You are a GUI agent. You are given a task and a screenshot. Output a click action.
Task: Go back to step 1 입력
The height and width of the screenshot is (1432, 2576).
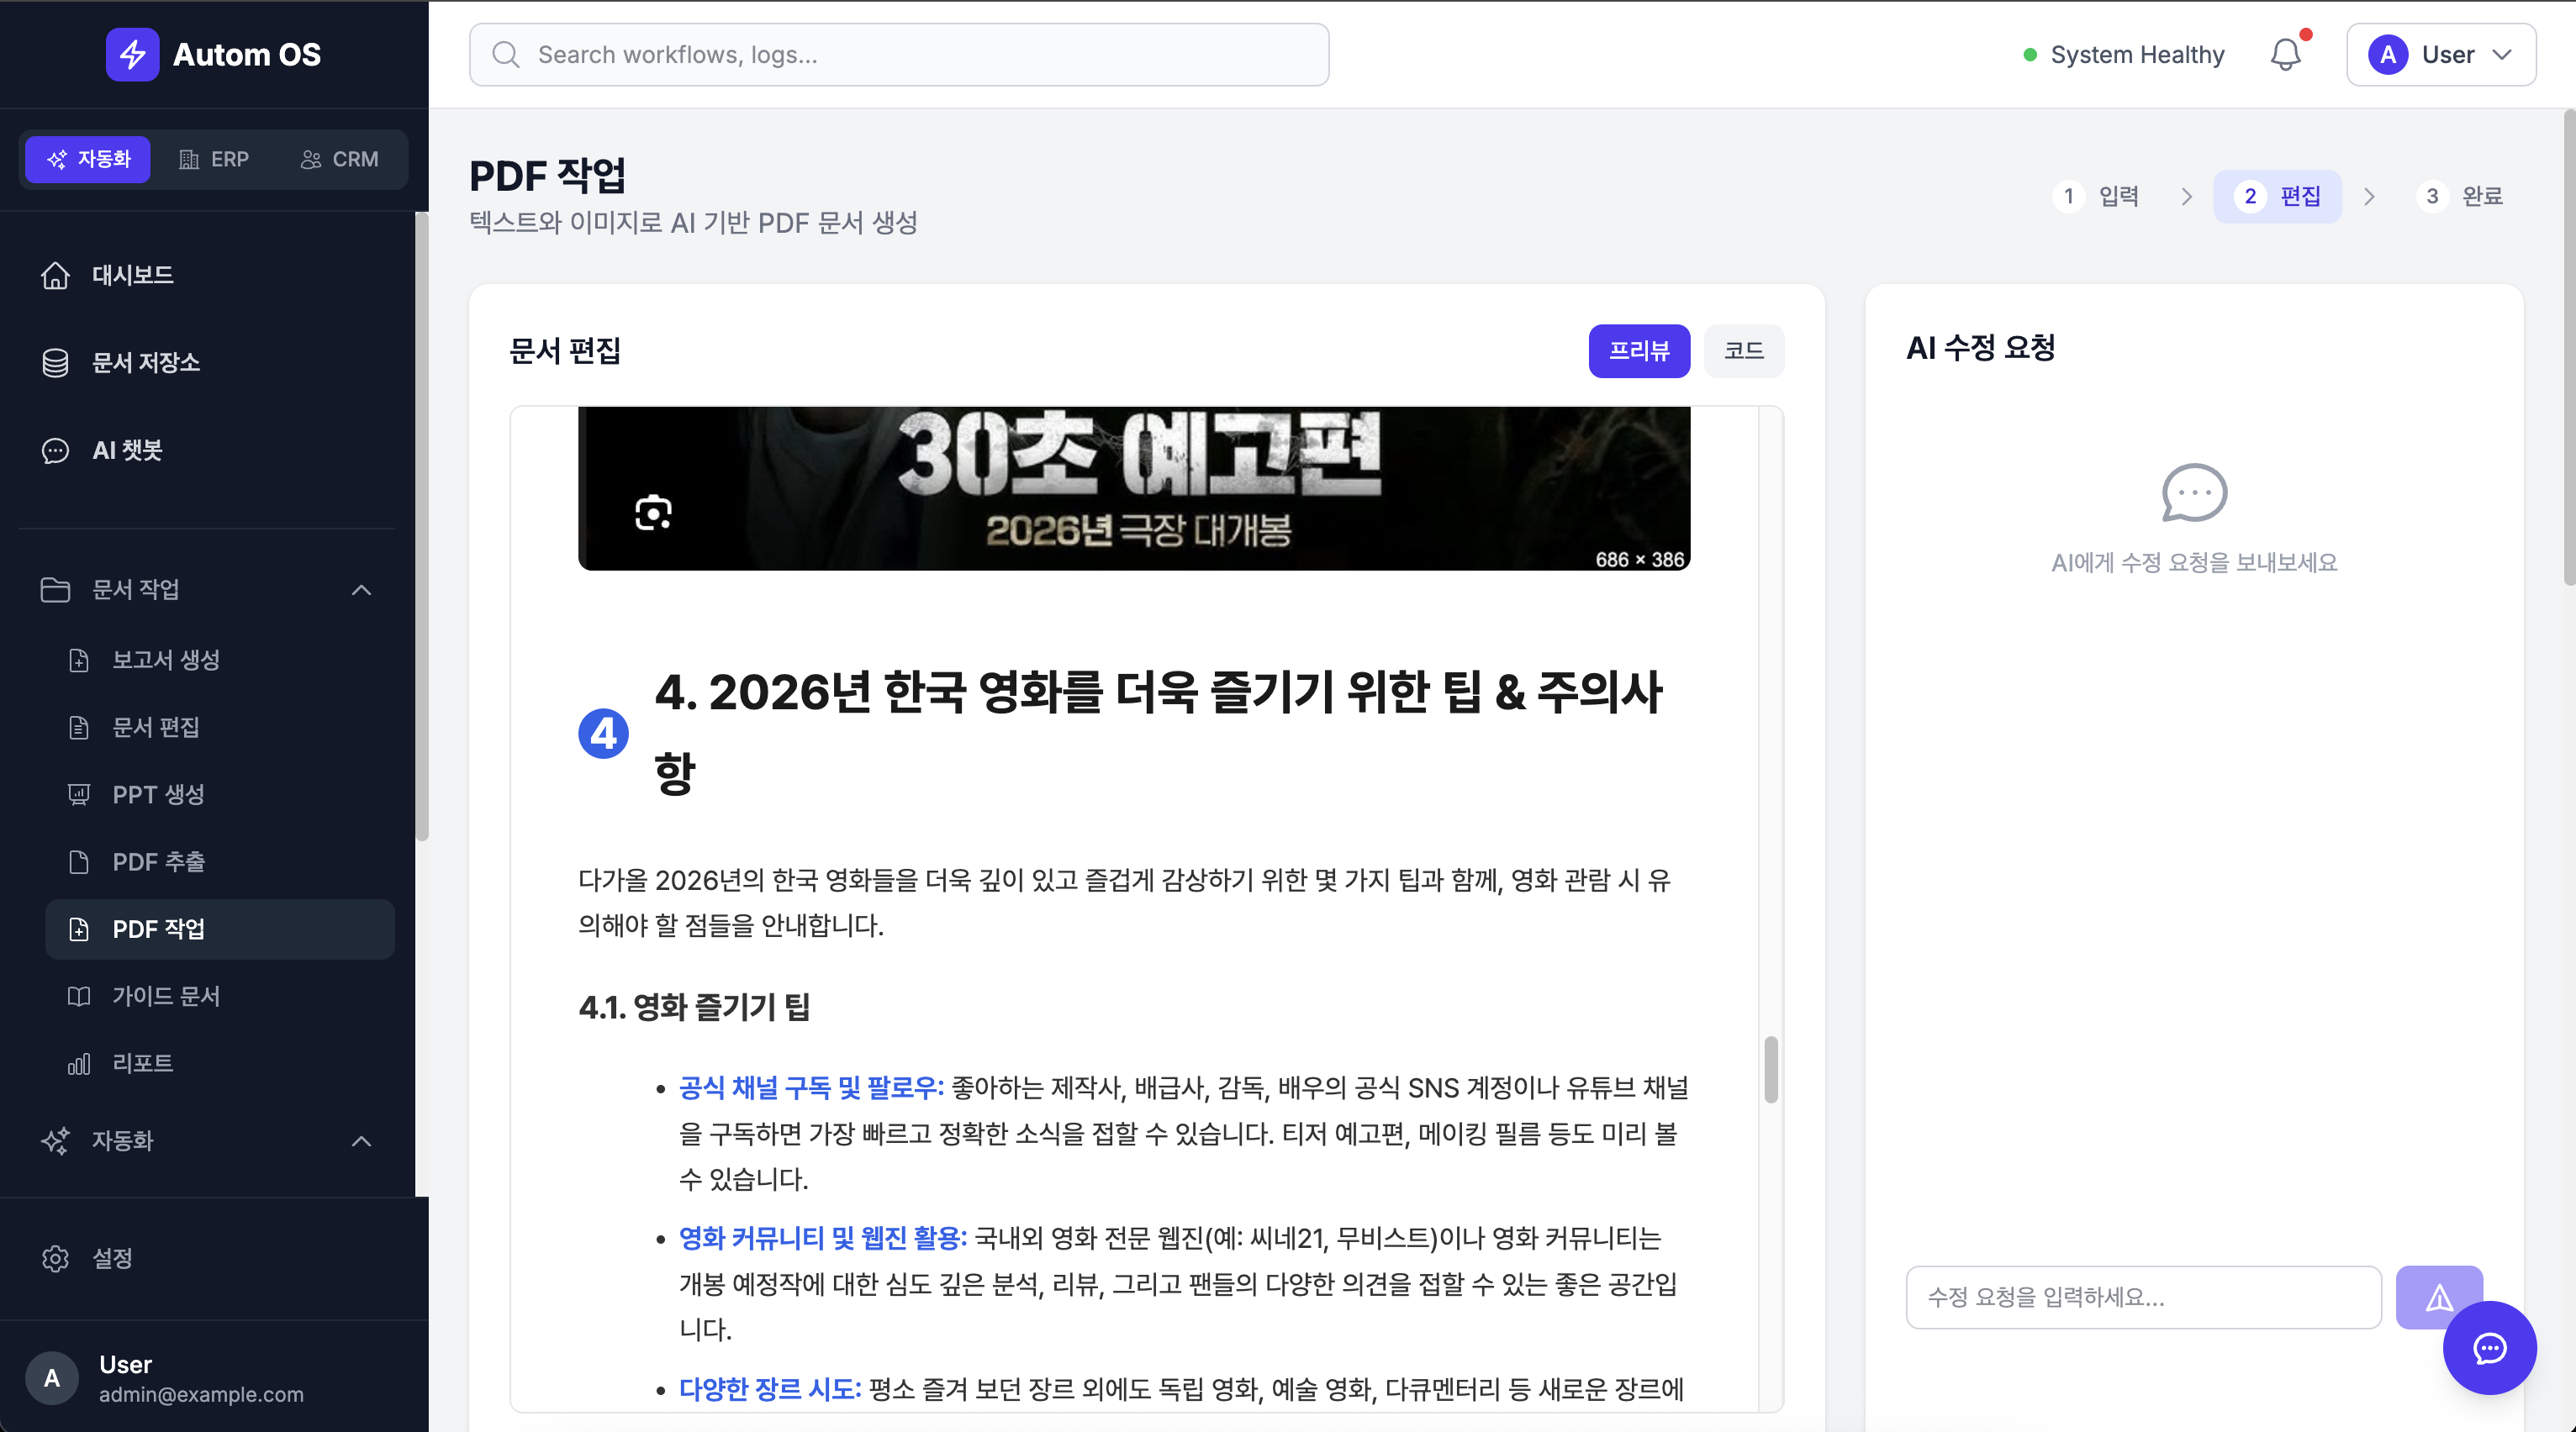click(2098, 196)
